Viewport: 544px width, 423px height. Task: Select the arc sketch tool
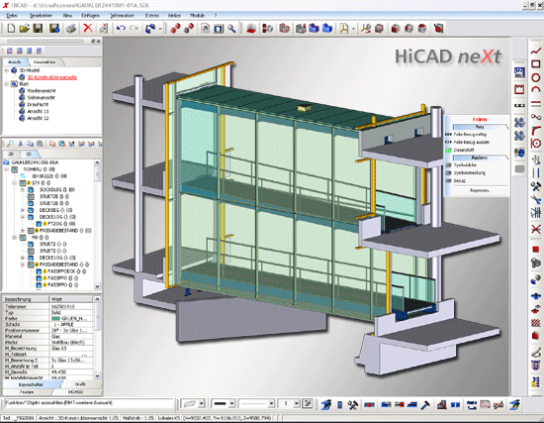coord(536,90)
